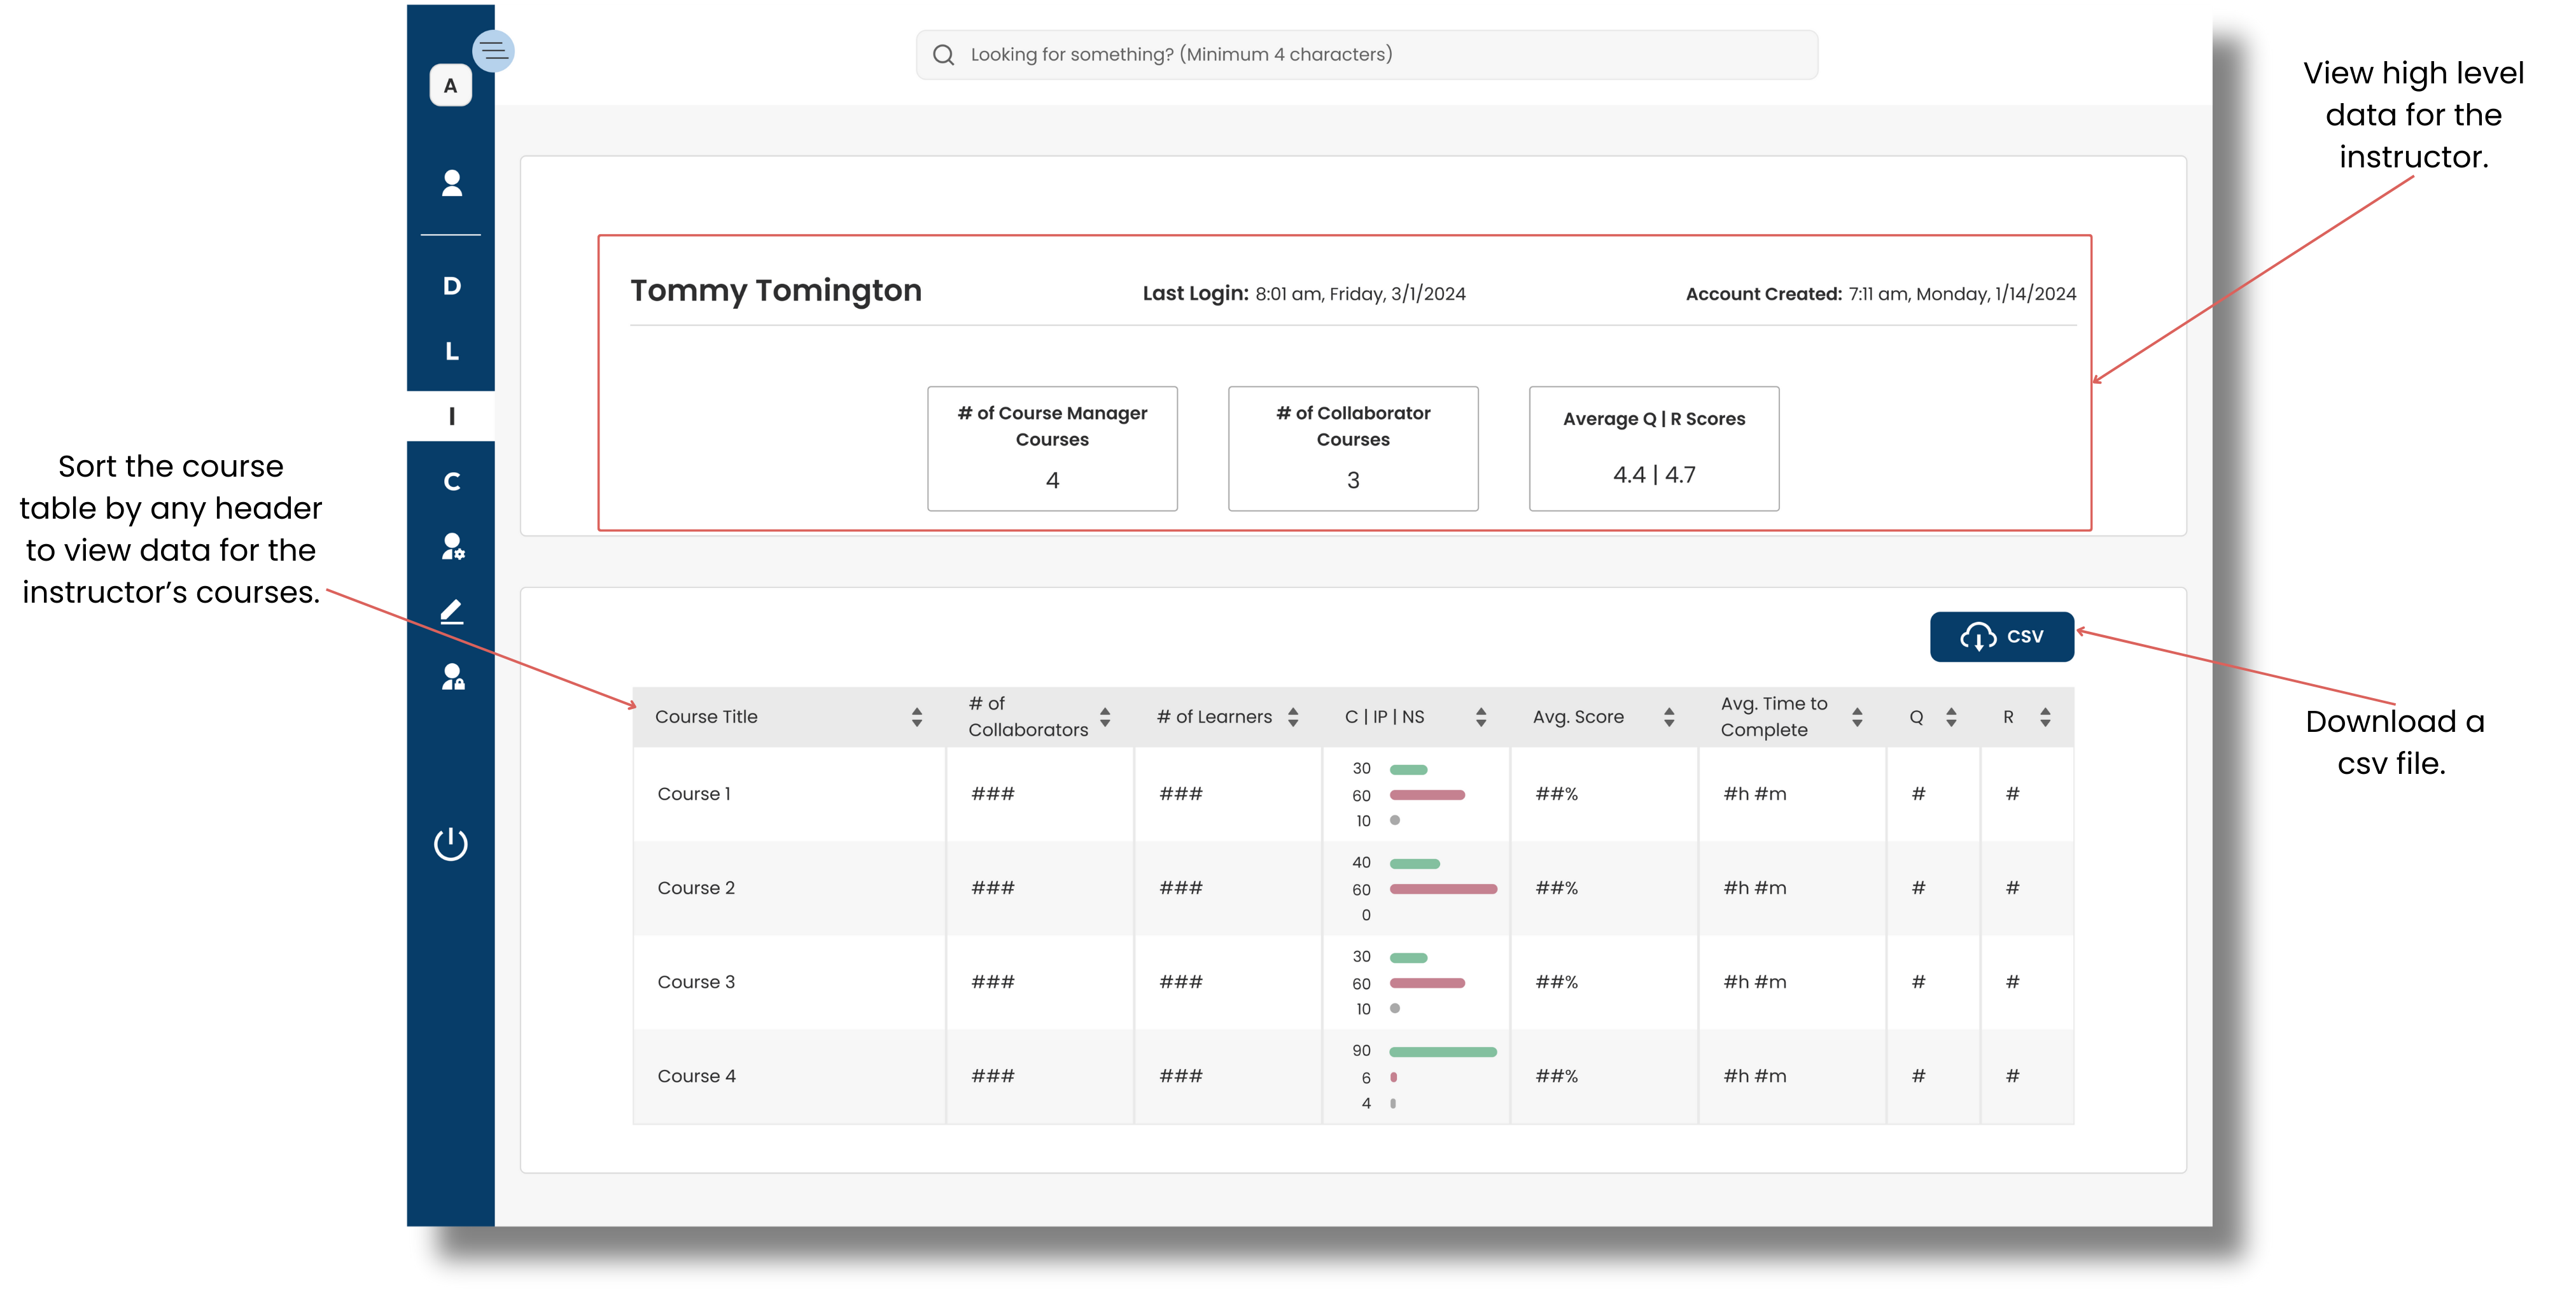Sort by C | IP | NS column arrows
Screen dimensions: 2576x1297
tap(1480, 717)
